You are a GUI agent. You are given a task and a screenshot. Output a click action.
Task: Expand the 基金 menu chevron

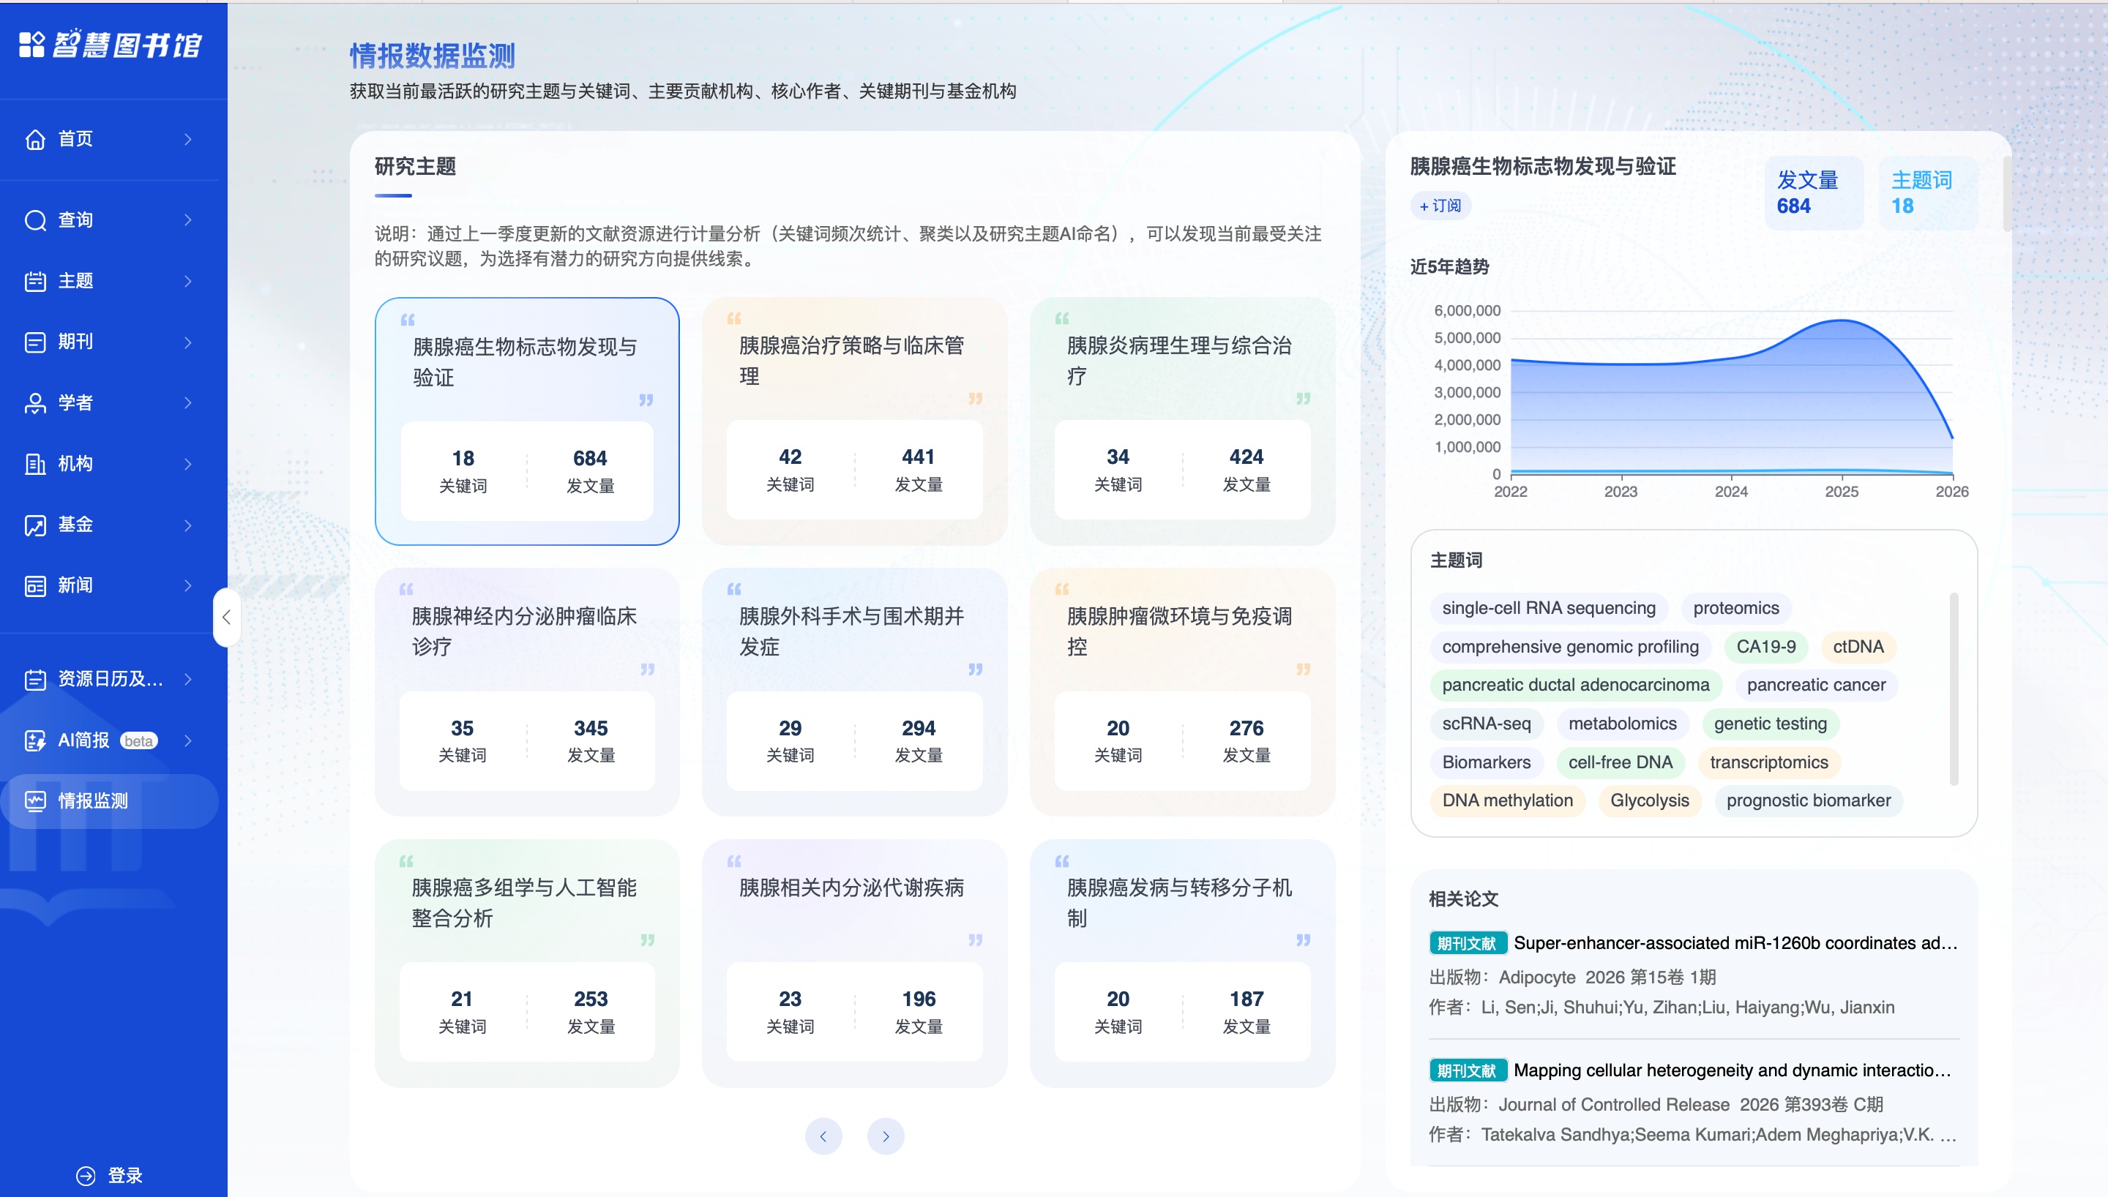pyautogui.click(x=188, y=525)
